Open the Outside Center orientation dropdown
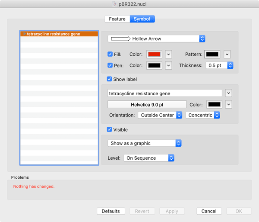This screenshot has width=259, height=222. tap(160, 115)
